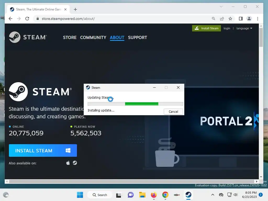
Task: Click the fish icon in taskbar
Action: [x=177, y=195]
